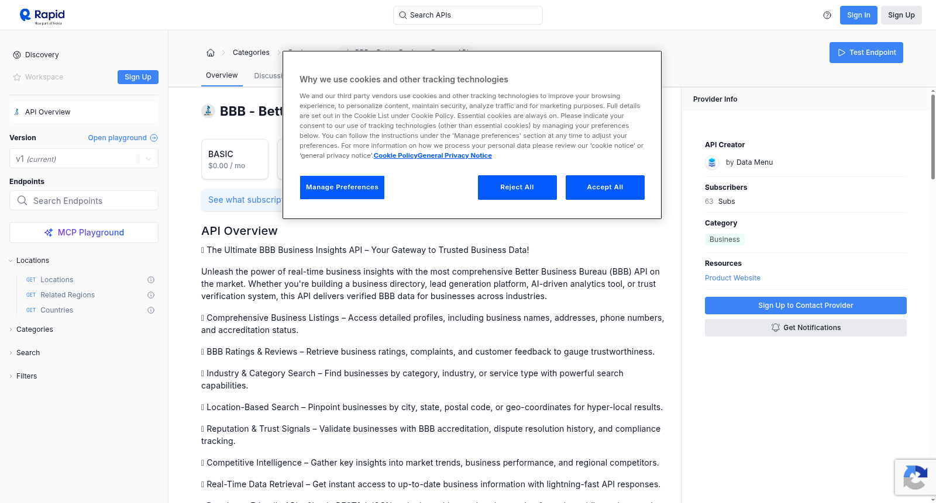936x503 pixels.
Task: Click the Workspace star icon
Action: click(17, 77)
